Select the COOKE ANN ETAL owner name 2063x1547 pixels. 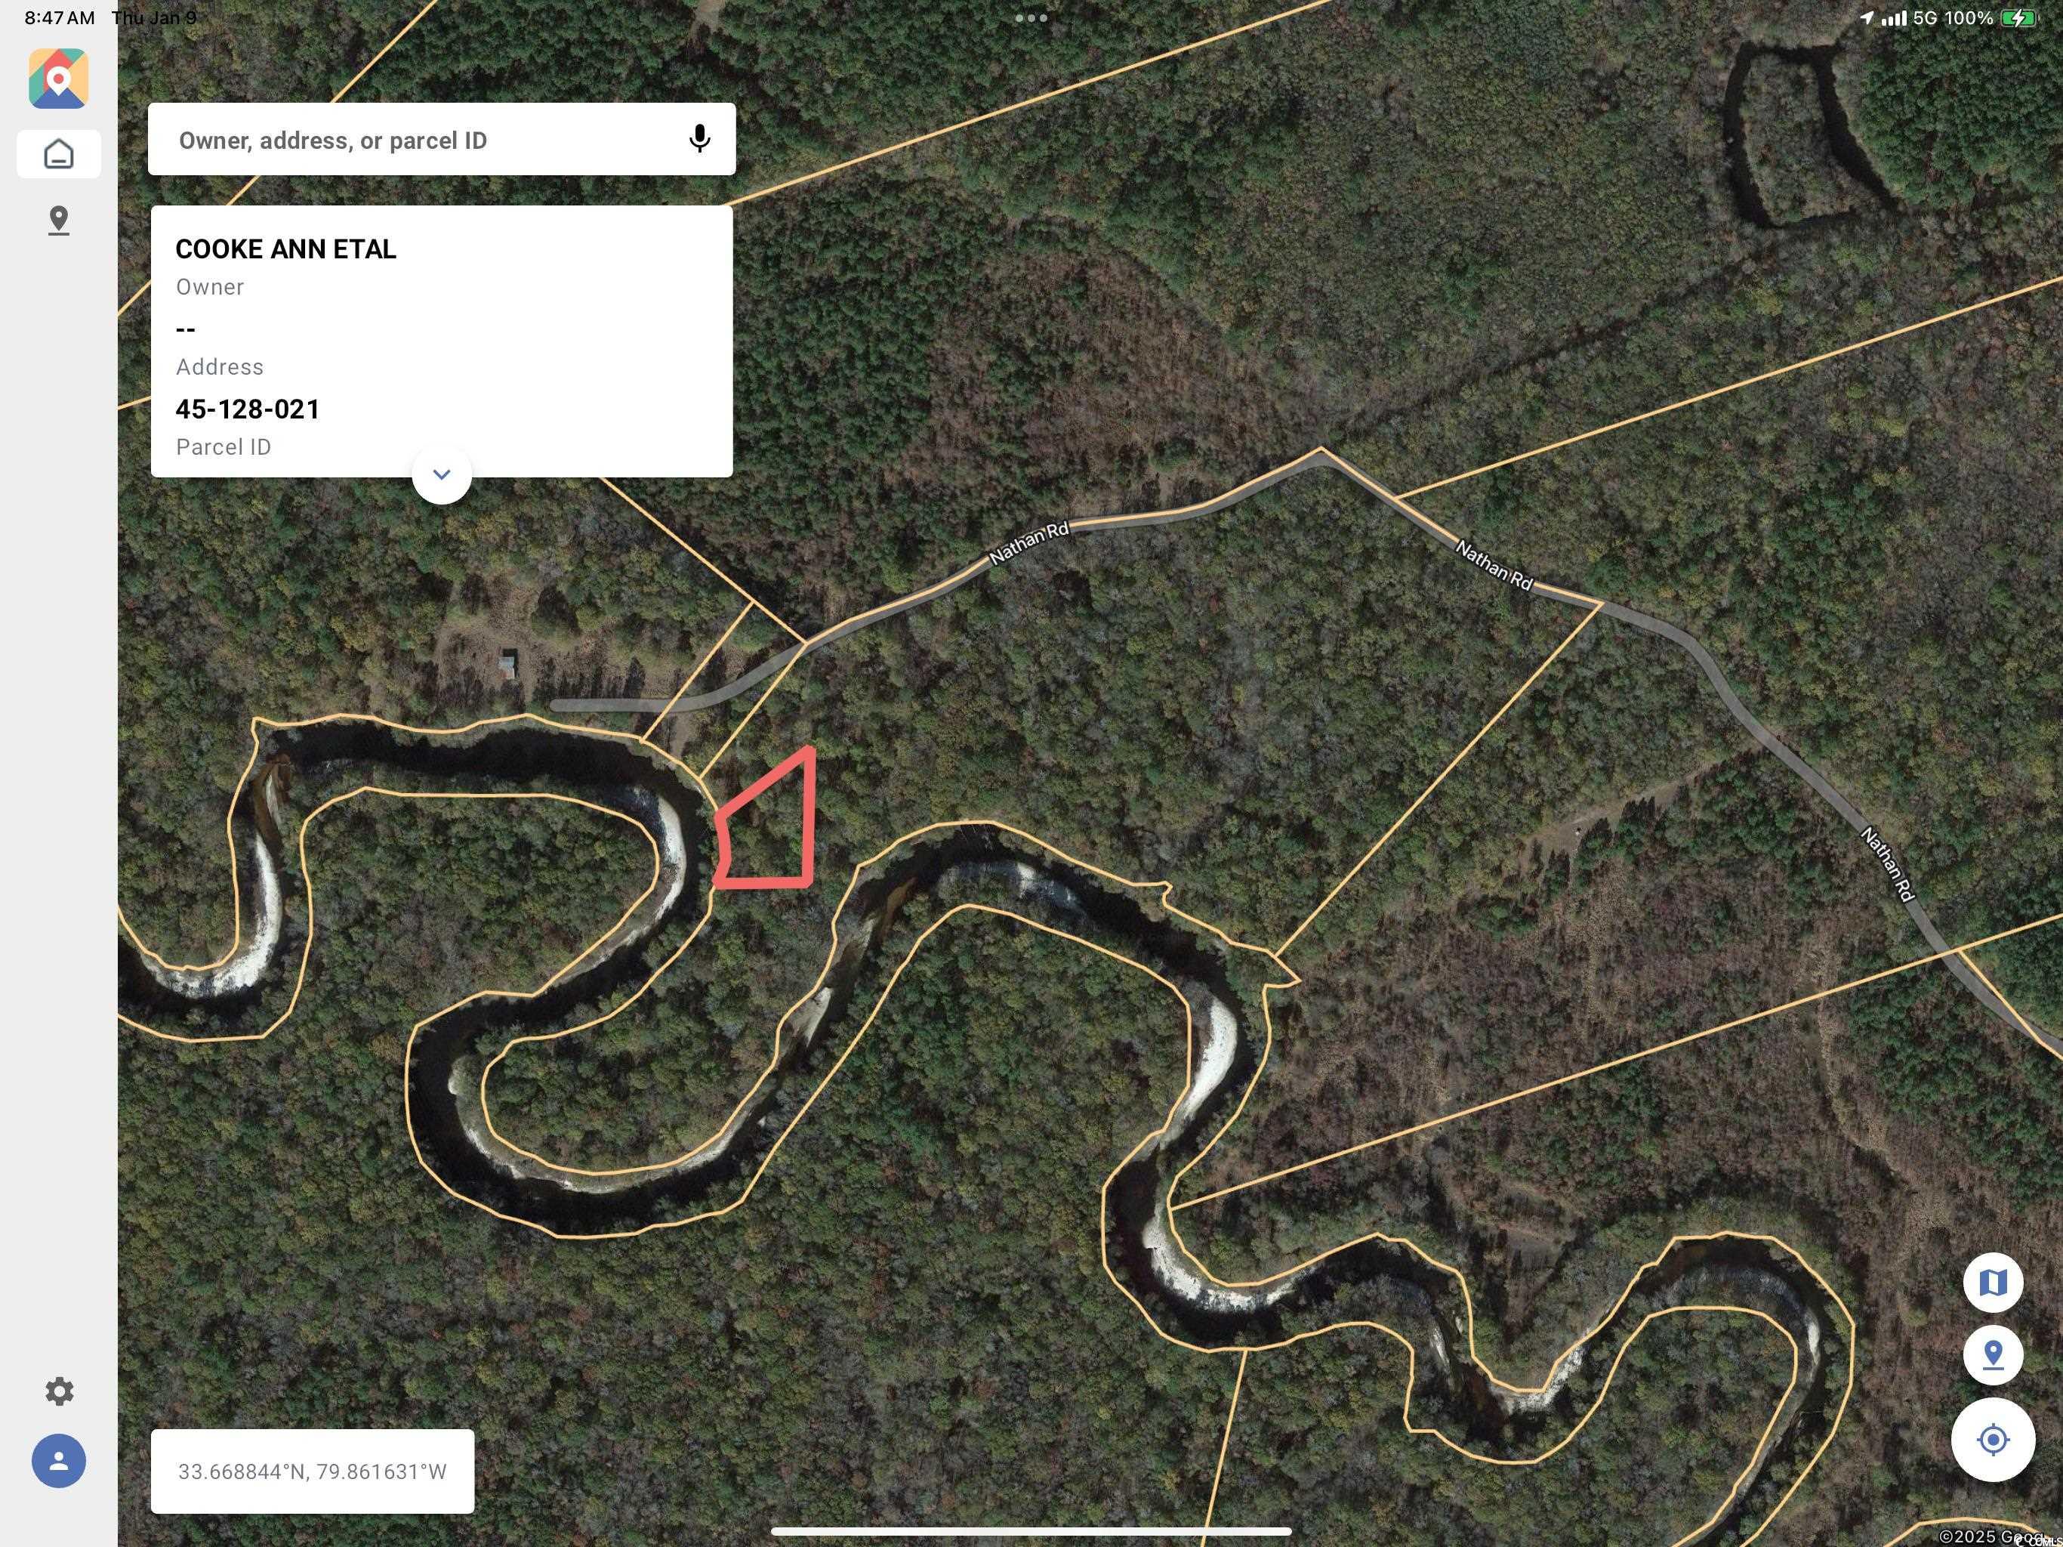coord(285,249)
